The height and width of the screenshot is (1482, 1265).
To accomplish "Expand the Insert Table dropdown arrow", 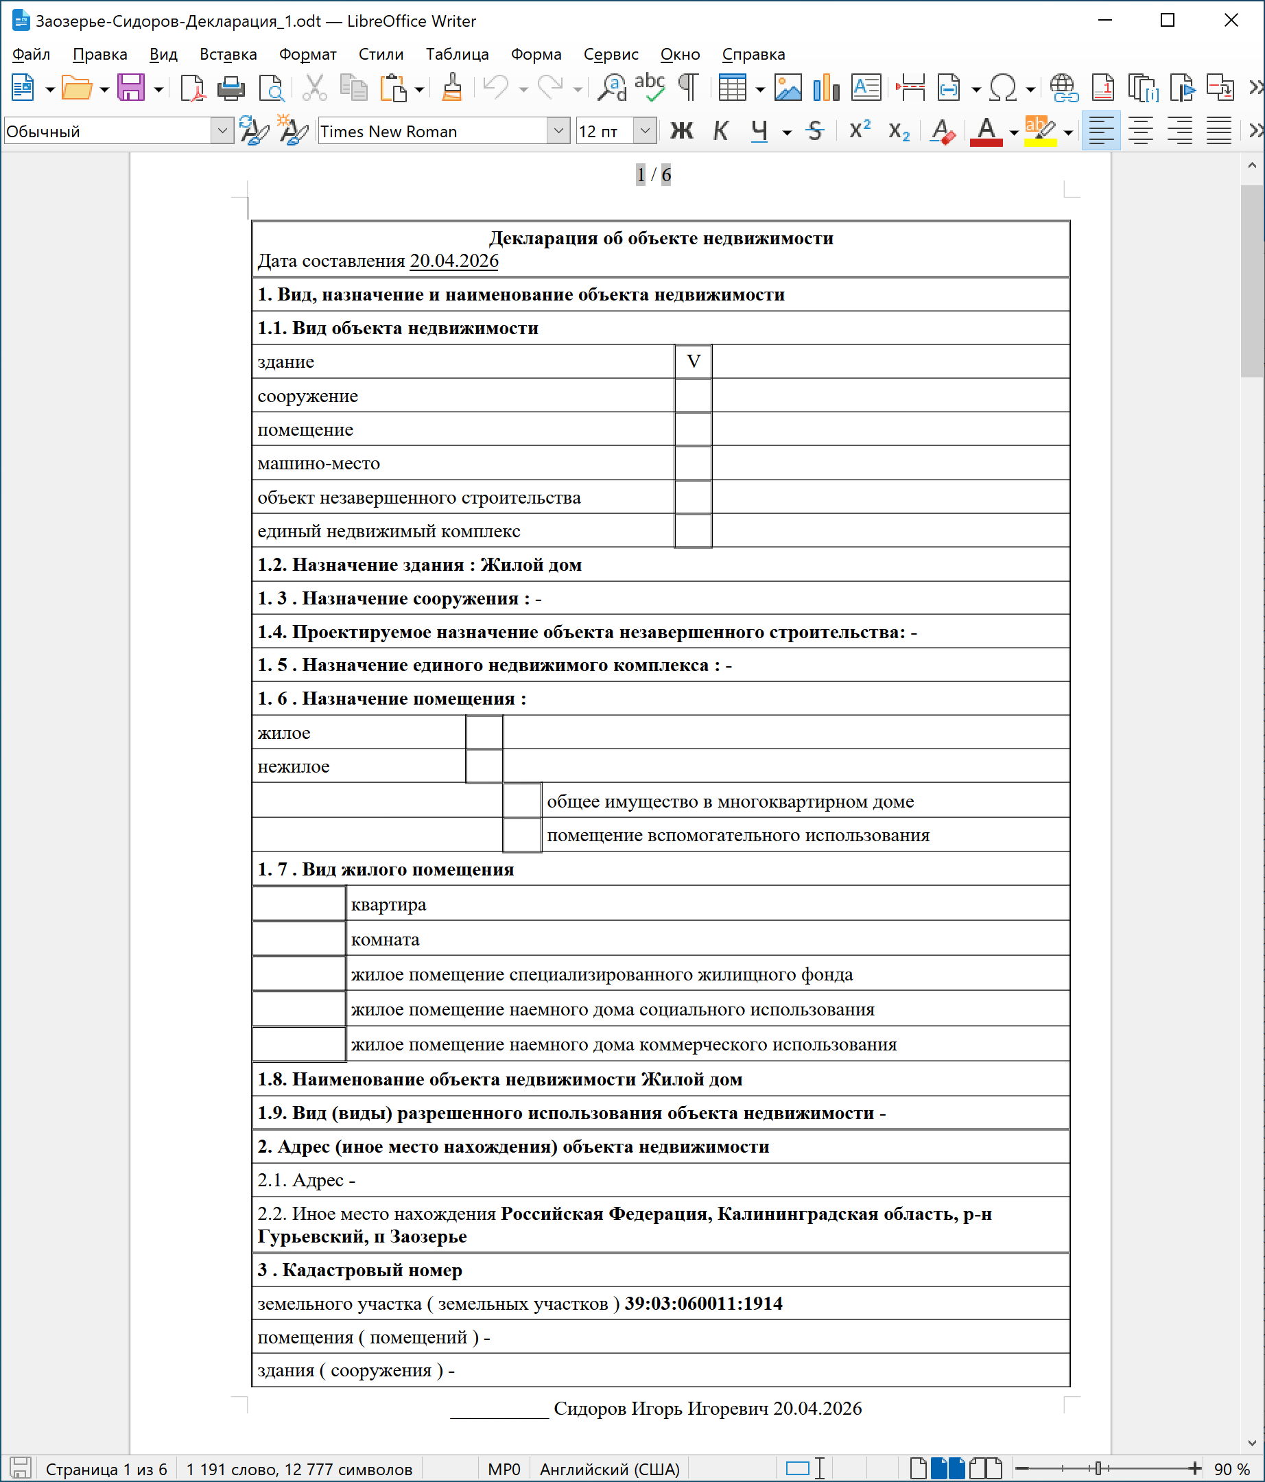I will (760, 89).
